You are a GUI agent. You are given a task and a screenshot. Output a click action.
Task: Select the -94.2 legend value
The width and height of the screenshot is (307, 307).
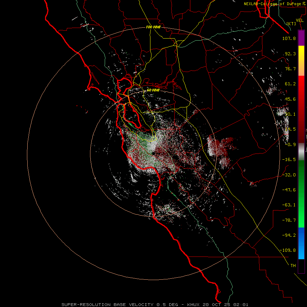click(289, 235)
